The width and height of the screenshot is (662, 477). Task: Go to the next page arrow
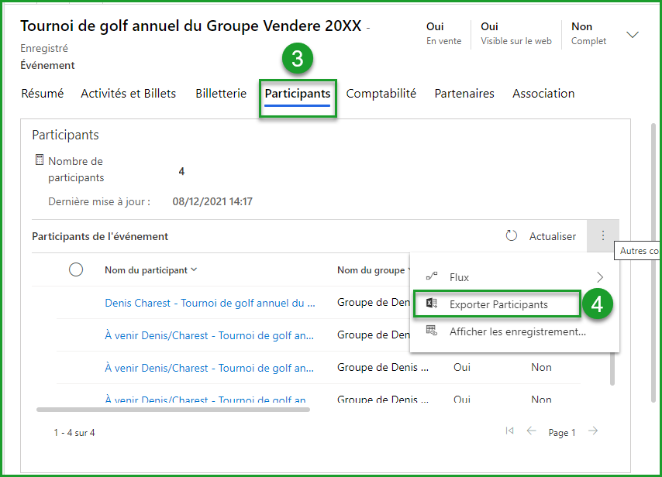[592, 431]
